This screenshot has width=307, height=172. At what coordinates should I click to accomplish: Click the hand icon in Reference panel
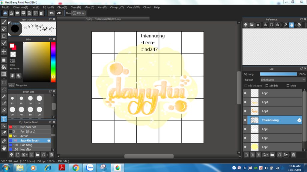click(x=291, y=25)
